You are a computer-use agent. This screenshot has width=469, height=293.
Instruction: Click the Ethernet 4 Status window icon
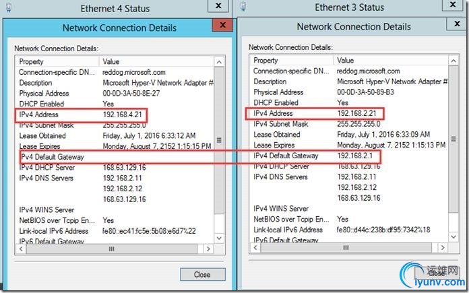coord(7,8)
